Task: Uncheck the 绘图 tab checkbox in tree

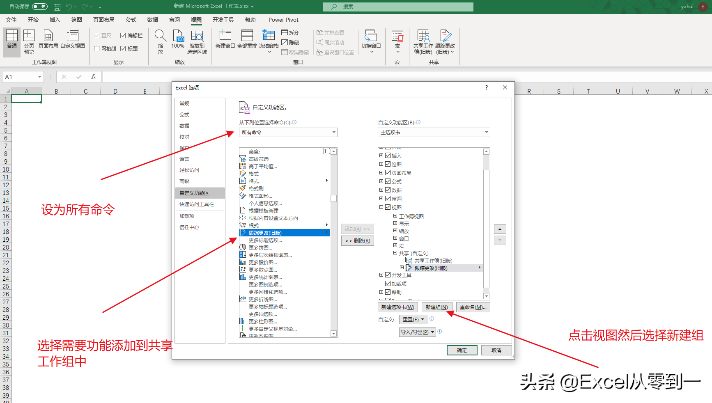Action: 388,164
